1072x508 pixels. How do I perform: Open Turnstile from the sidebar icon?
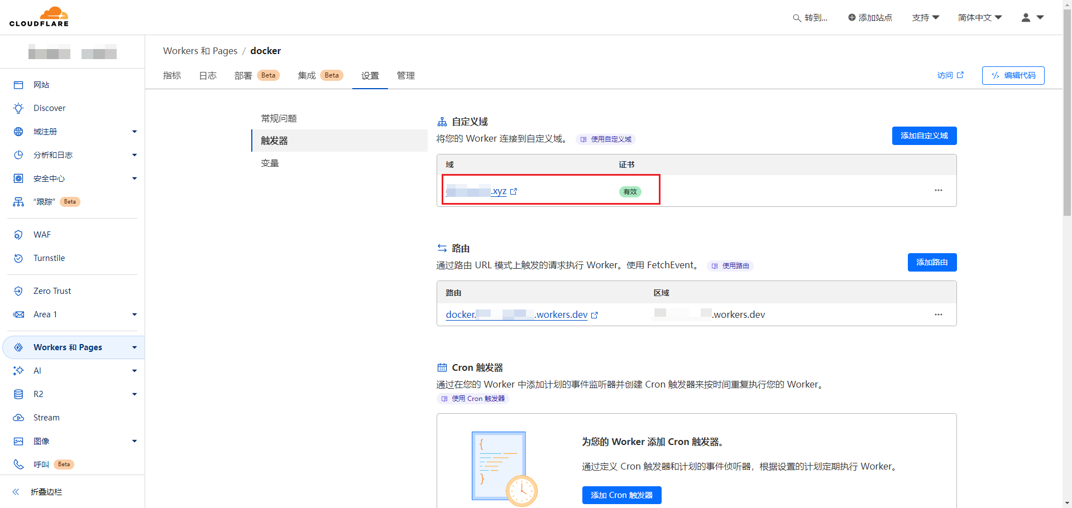click(18, 258)
